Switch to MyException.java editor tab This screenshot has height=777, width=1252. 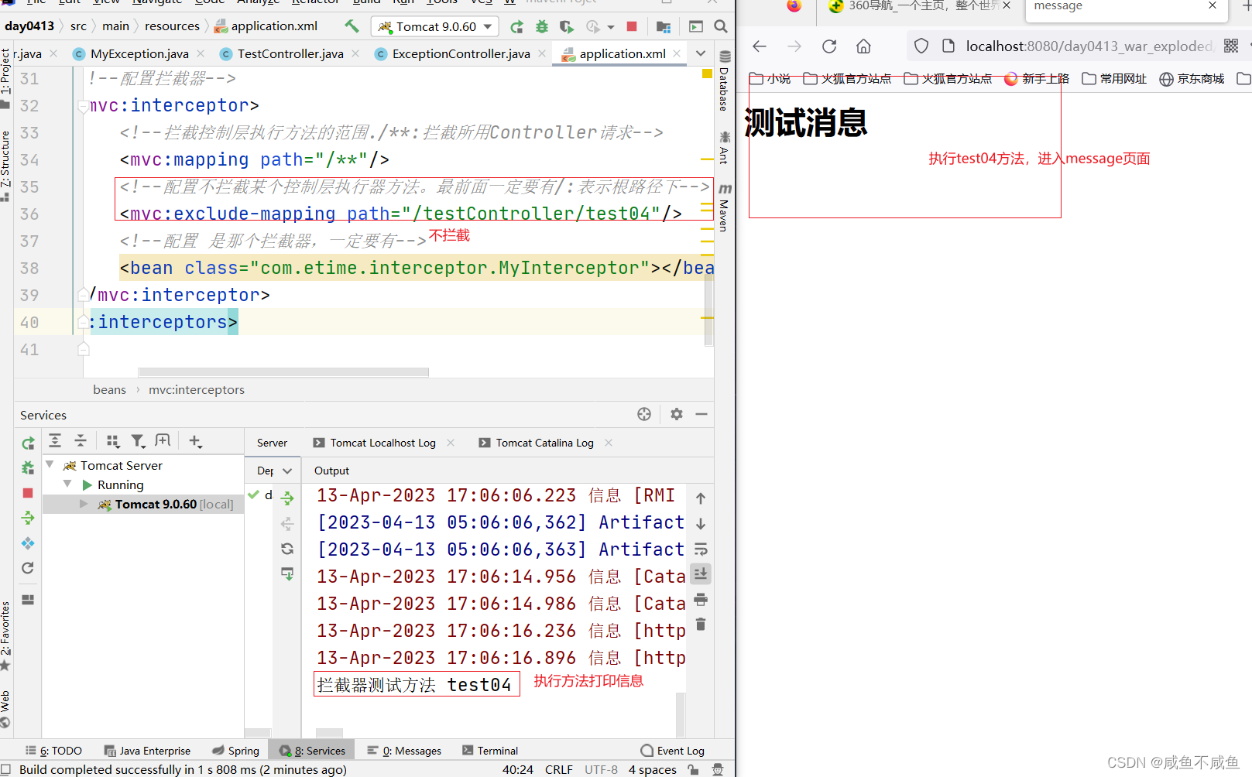139,53
